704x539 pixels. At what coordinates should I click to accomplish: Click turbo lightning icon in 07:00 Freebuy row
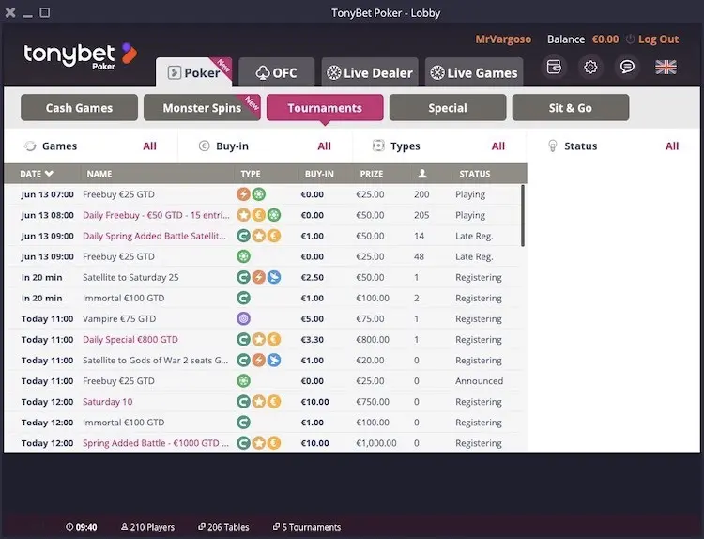coord(243,194)
